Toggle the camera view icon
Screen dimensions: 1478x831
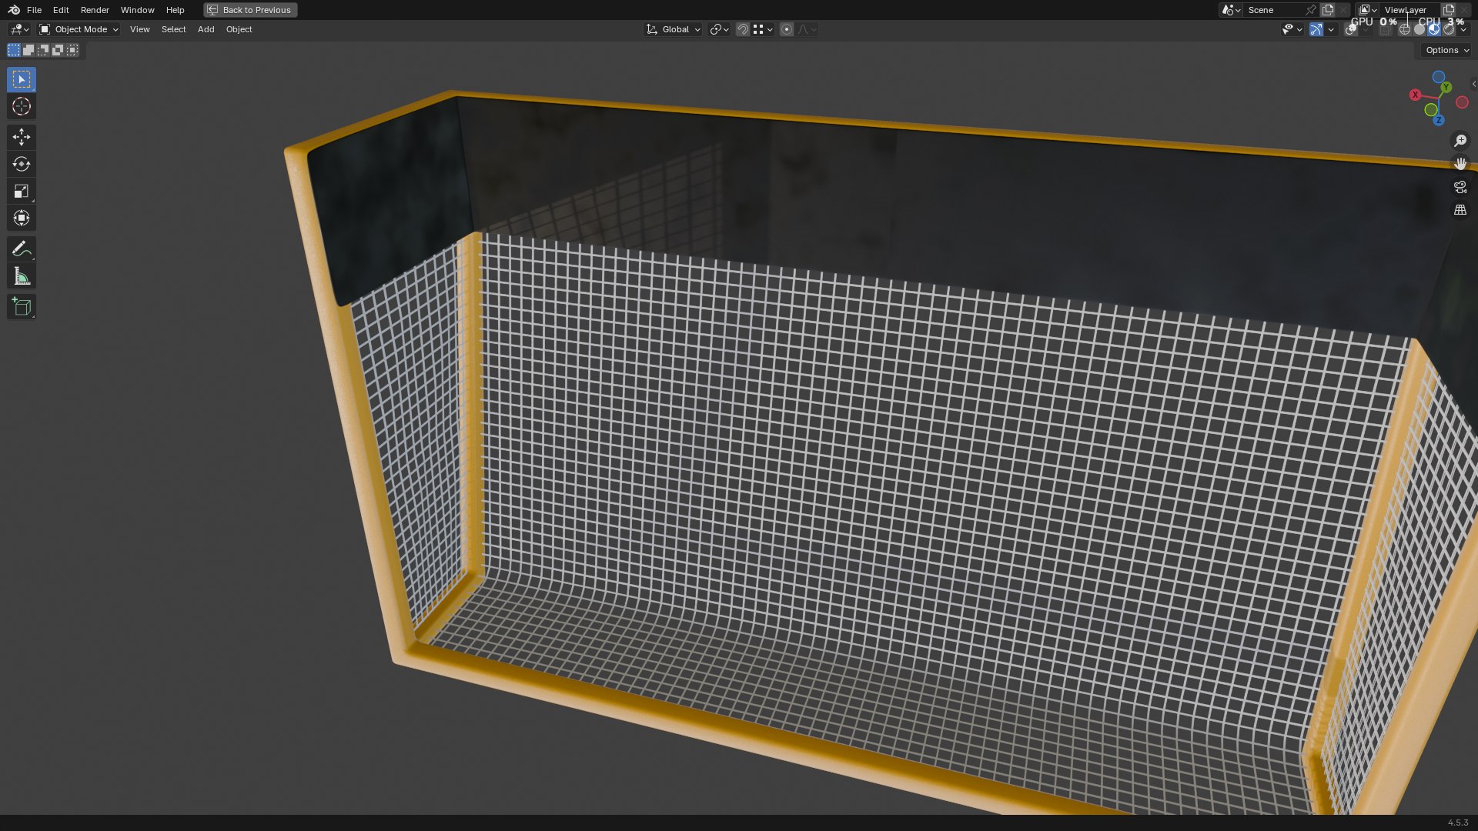[1460, 187]
